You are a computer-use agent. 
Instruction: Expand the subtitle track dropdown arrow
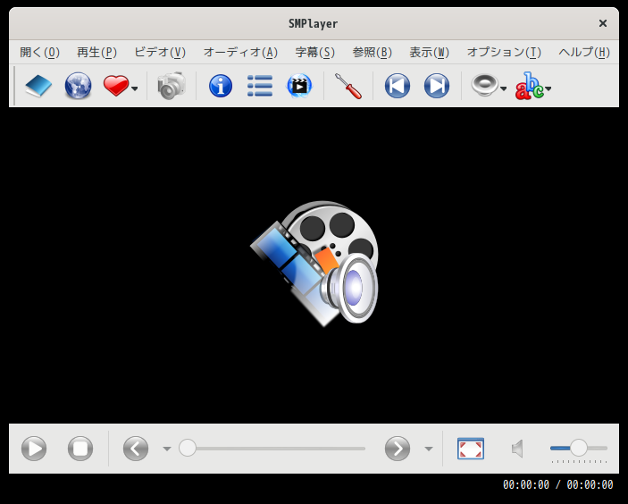point(548,88)
